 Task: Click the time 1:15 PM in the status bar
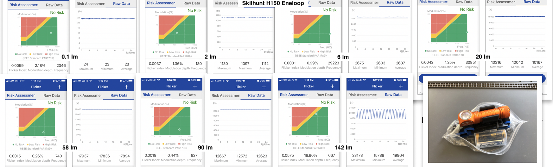(x=103, y=81)
